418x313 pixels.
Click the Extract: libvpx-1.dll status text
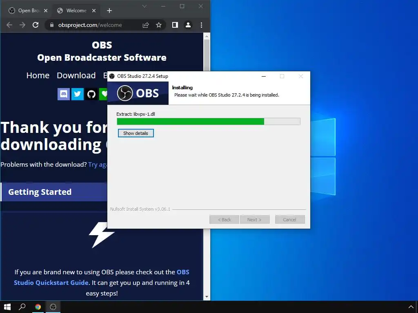[136, 114]
